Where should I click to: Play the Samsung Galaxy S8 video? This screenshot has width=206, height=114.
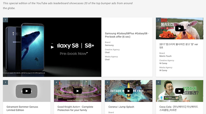52,47
